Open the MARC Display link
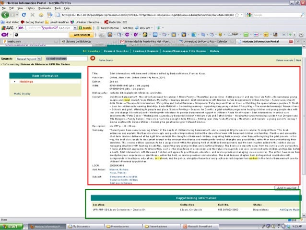 tap(22, 93)
